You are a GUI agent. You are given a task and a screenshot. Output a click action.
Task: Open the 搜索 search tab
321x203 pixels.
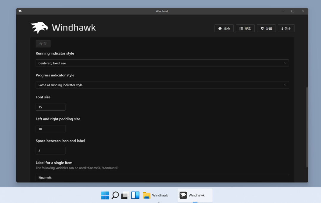(245, 28)
